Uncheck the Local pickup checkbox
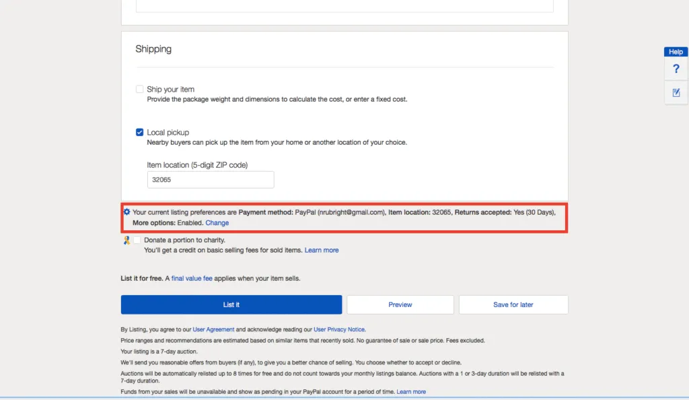Viewport: 689px width, 400px height. click(139, 132)
